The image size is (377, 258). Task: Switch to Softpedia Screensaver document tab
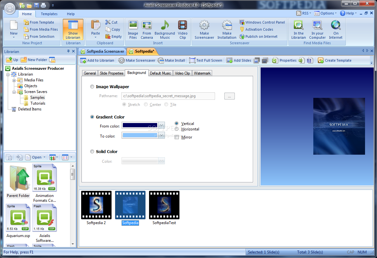pyautogui.click(x=103, y=51)
